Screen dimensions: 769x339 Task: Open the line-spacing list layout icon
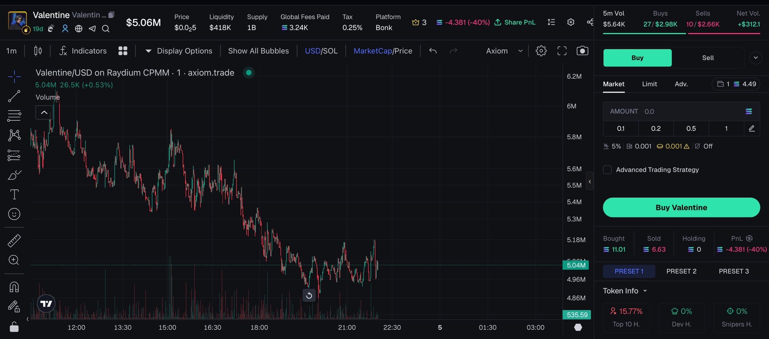click(x=551, y=22)
